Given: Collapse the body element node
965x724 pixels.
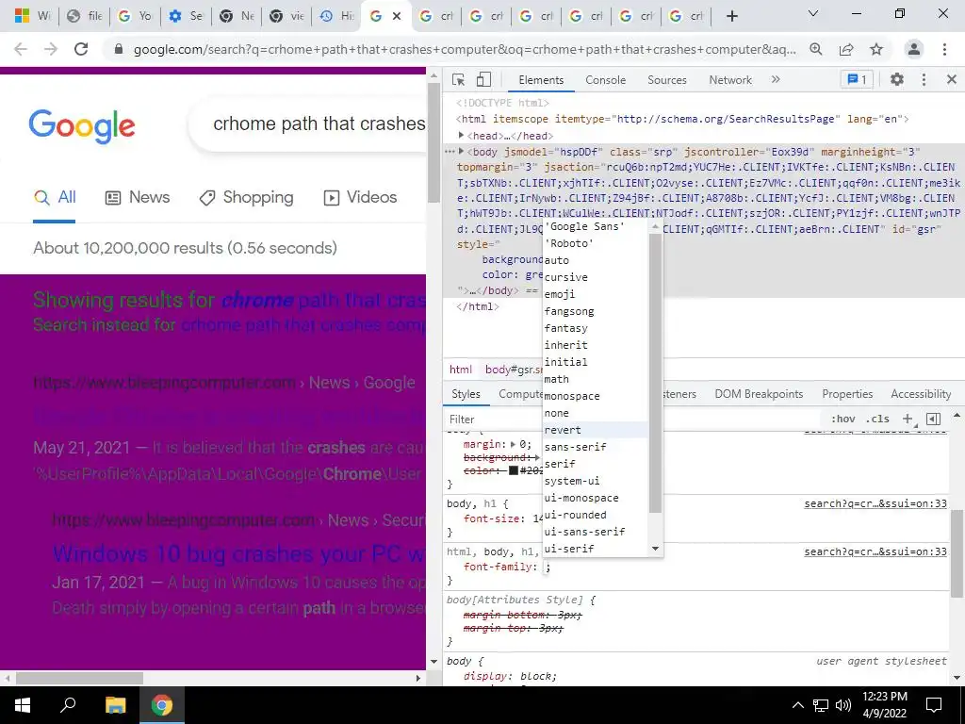Looking at the screenshot, I should [x=461, y=152].
